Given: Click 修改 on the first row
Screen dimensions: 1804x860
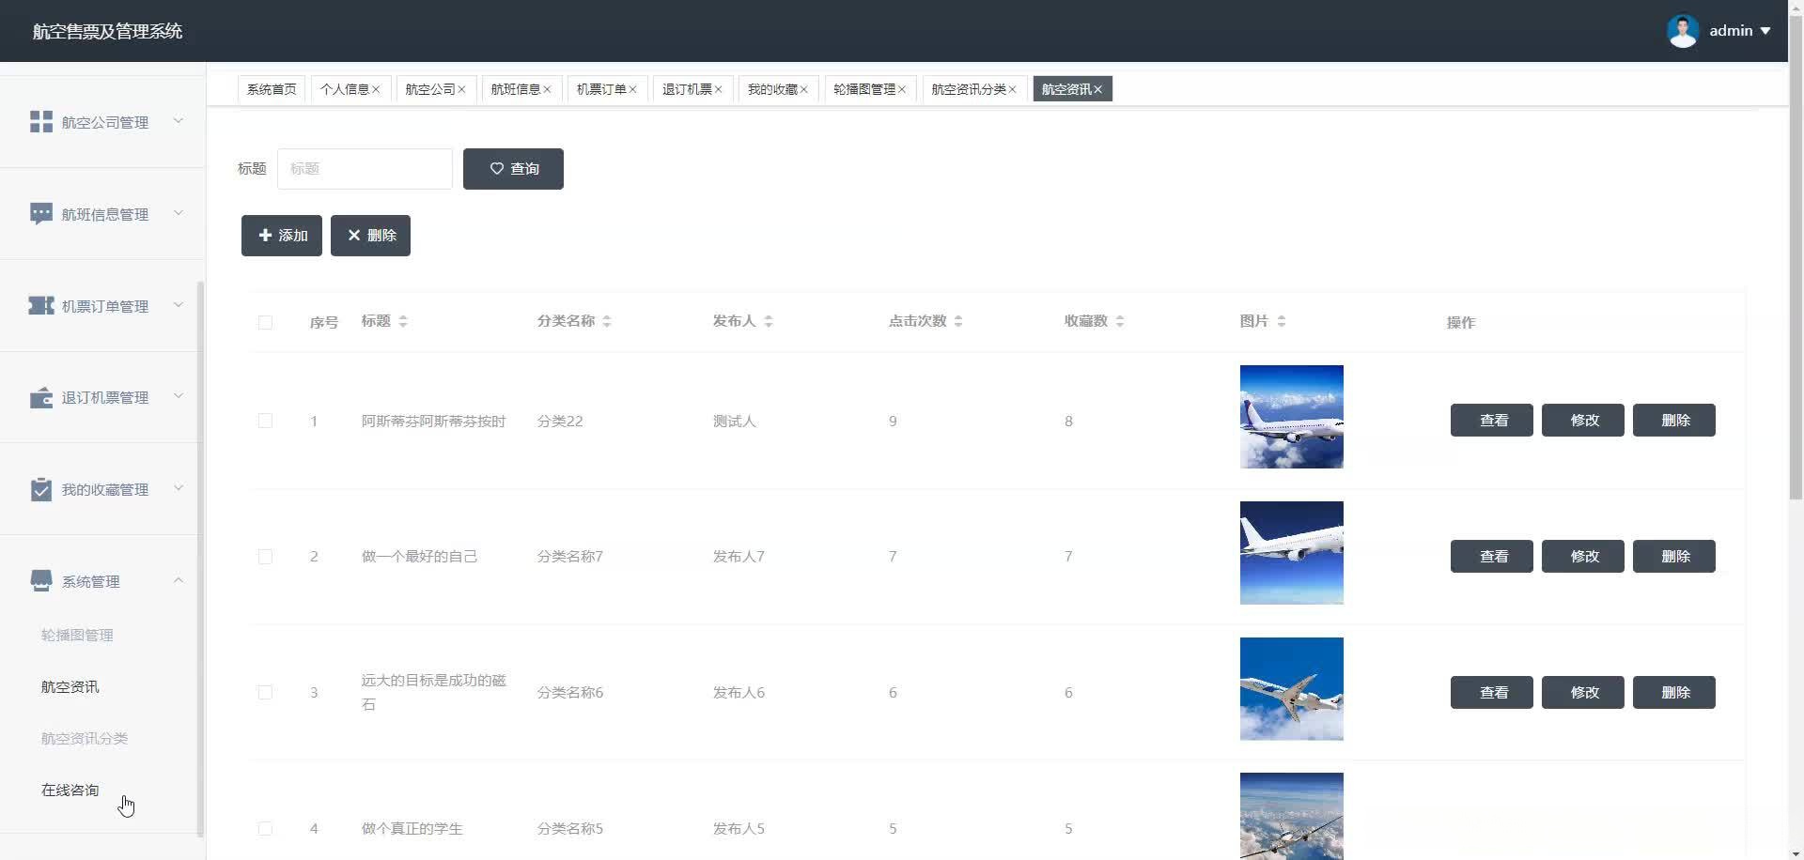Looking at the screenshot, I should click(x=1582, y=420).
